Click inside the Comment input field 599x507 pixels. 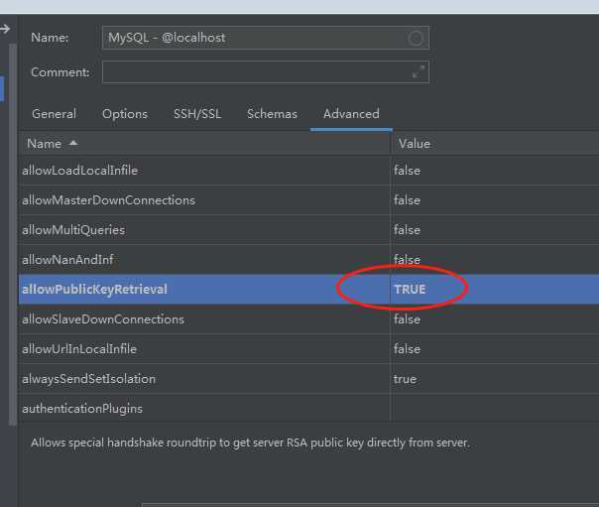[x=266, y=71]
